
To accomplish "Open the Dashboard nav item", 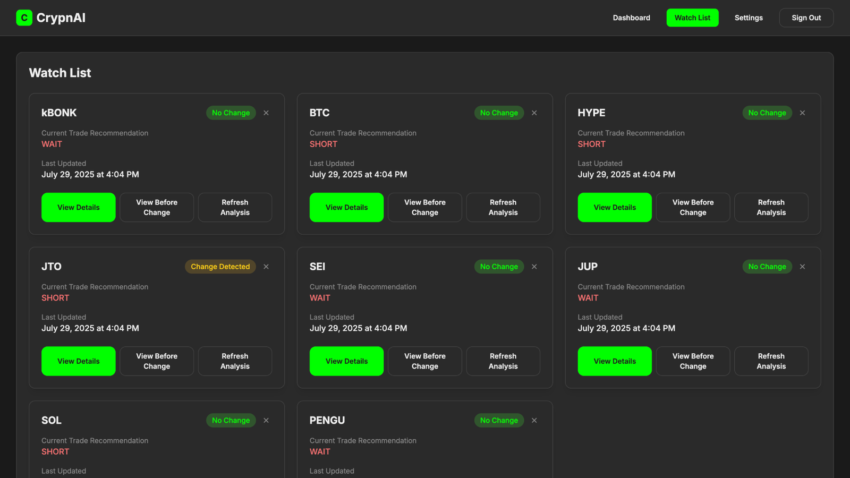I will [631, 18].
